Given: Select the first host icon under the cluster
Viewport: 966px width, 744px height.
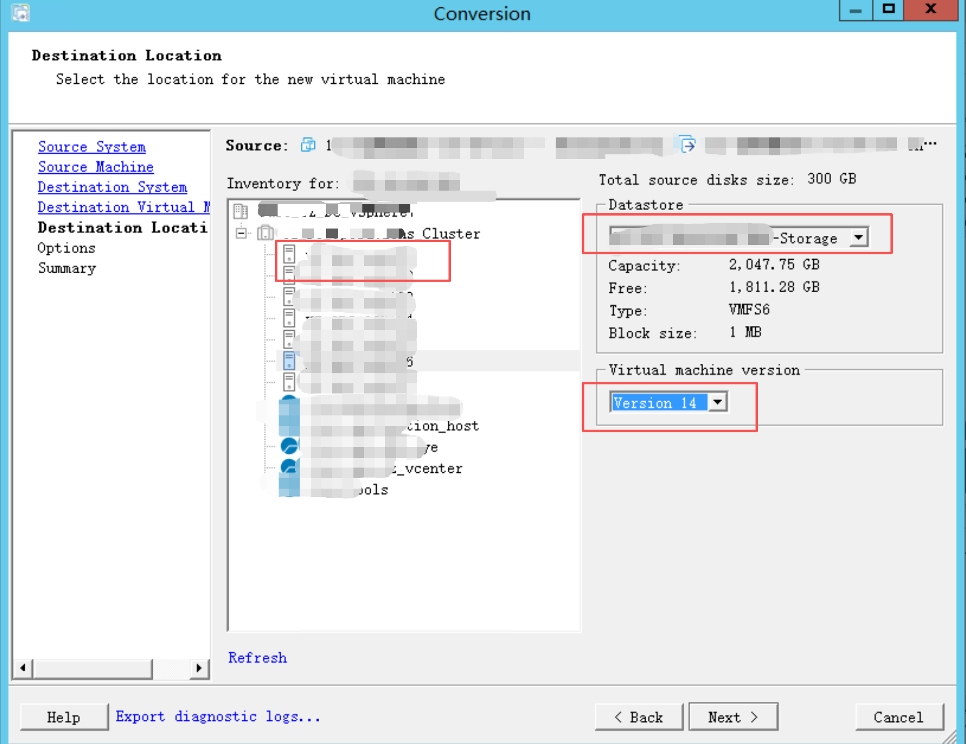Looking at the screenshot, I should pyautogui.click(x=289, y=254).
